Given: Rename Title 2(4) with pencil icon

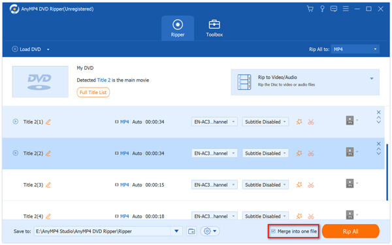Looking at the screenshot, I should pyautogui.click(x=48, y=216).
